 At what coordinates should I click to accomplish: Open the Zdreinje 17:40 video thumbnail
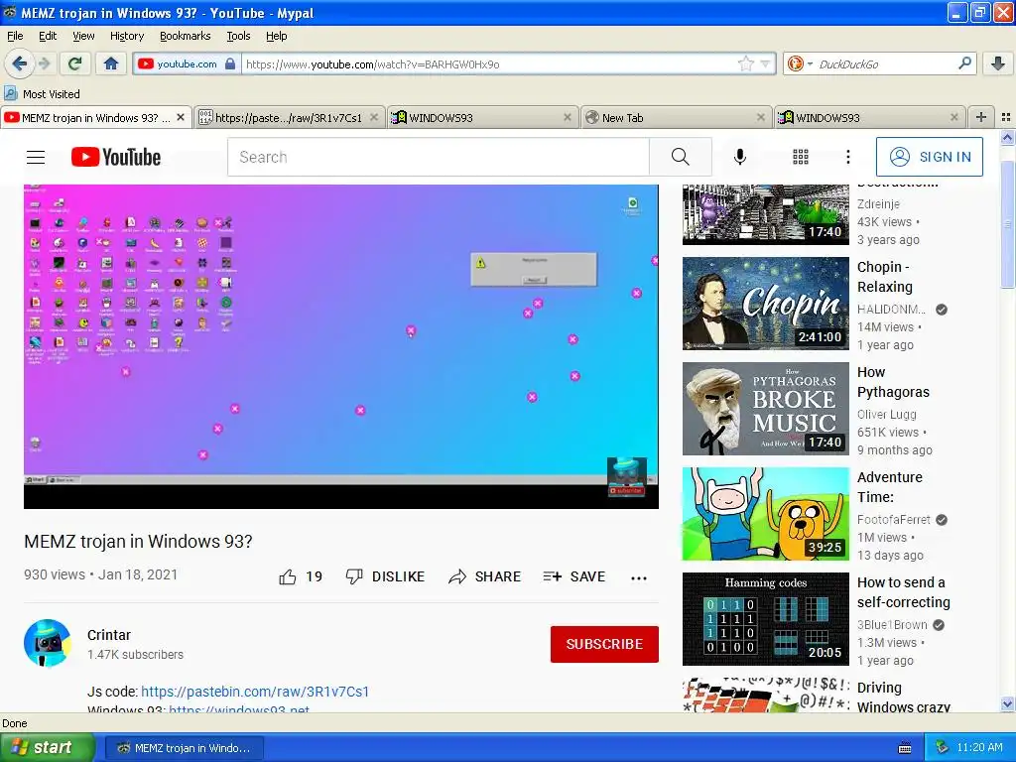point(765,215)
